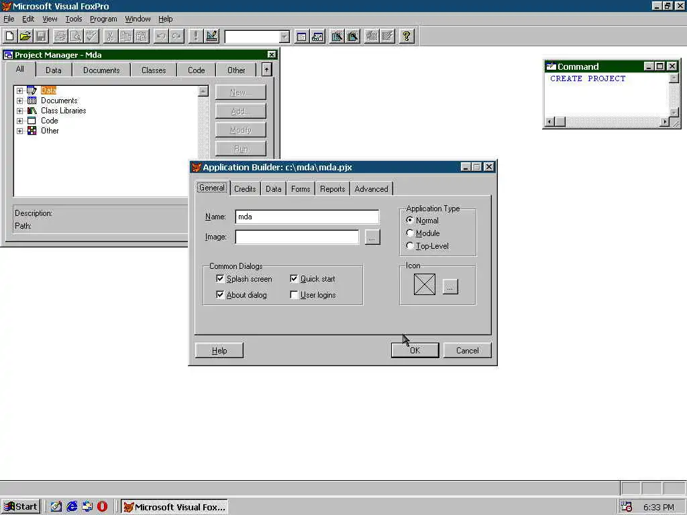Click Microsoft Visual FoxPro taskbar button
This screenshot has width=687, height=515.
[174, 507]
